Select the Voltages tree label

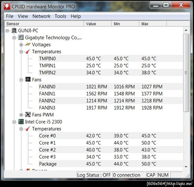pyautogui.click(x=41, y=44)
